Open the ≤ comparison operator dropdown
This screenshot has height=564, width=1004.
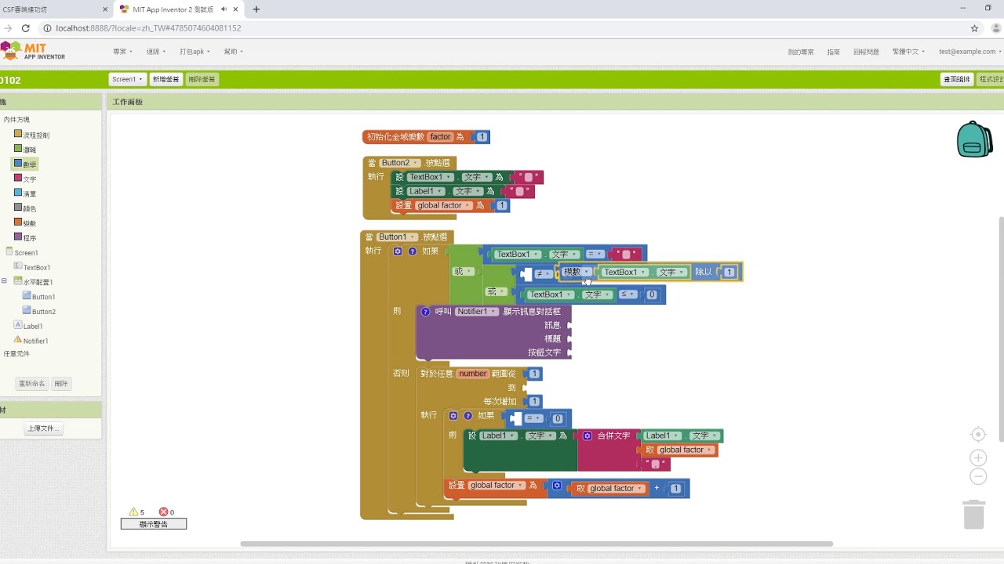pyautogui.click(x=628, y=295)
